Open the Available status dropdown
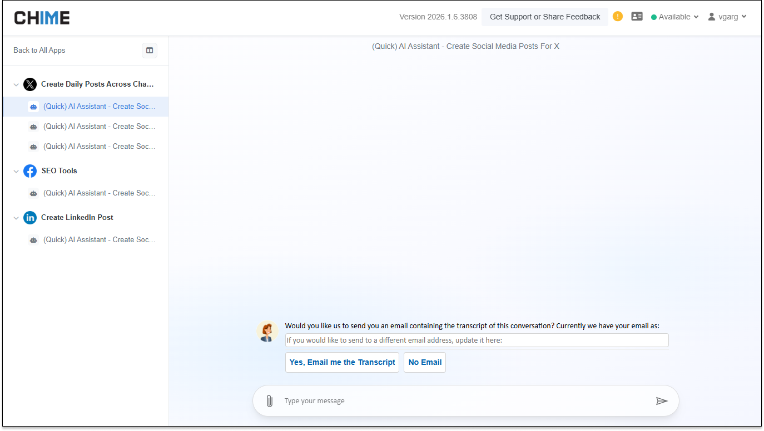This screenshot has width=764, height=431. click(674, 16)
